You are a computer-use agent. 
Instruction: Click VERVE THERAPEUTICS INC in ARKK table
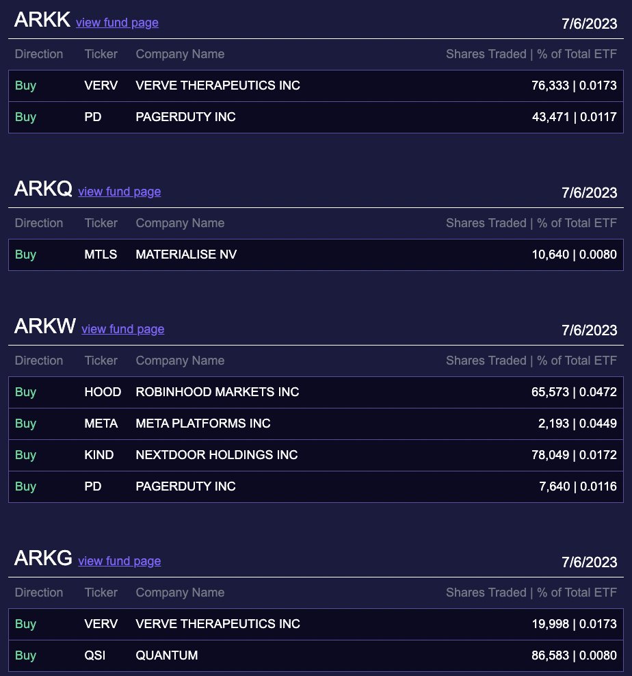218,86
